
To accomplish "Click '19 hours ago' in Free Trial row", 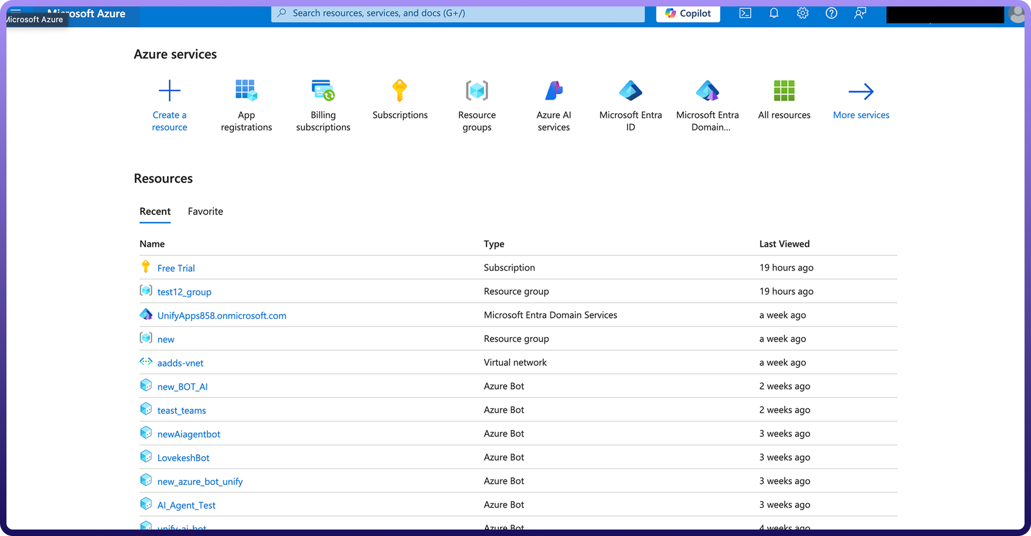I will [786, 268].
